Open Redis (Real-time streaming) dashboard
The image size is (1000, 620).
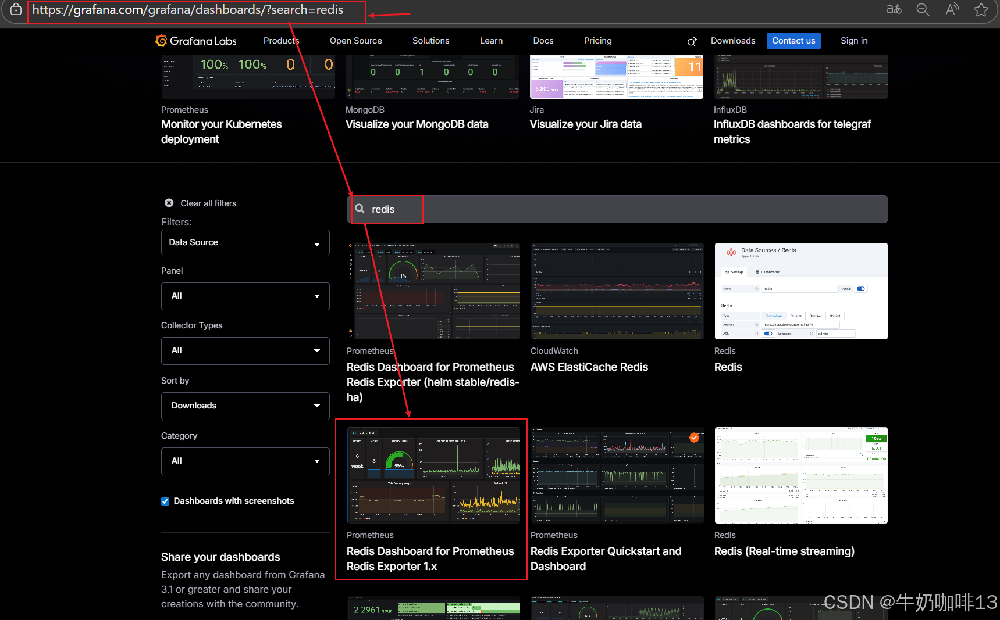coord(784,551)
